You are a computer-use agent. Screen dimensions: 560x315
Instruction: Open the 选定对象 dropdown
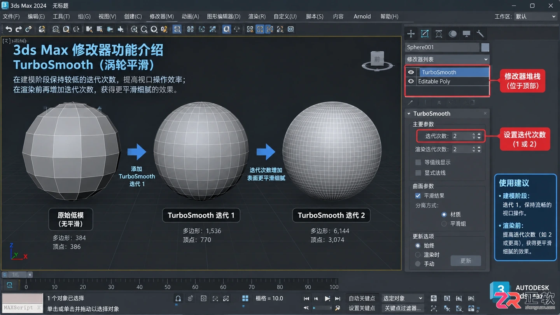[402, 298]
